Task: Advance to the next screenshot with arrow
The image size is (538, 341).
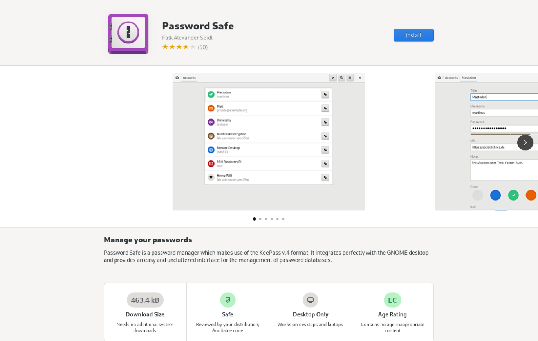Action: tap(525, 142)
